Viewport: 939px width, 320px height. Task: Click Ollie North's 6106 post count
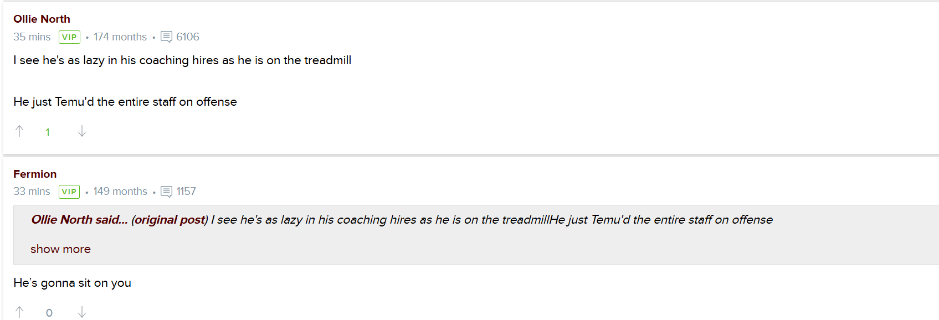pyautogui.click(x=188, y=37)
